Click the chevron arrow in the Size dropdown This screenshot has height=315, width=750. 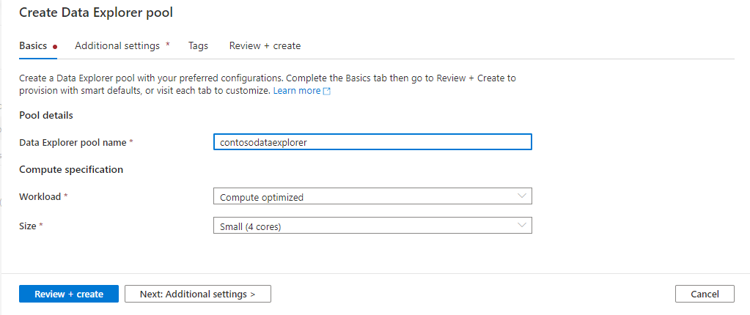[x=522, y=226]
